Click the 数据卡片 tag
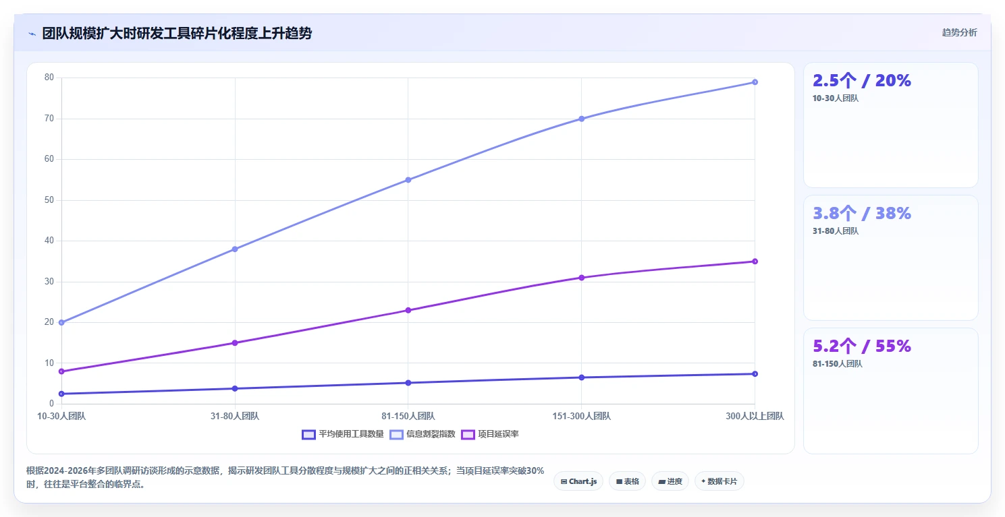Screen dimensions: 1005x517 [x=719, y=481]
